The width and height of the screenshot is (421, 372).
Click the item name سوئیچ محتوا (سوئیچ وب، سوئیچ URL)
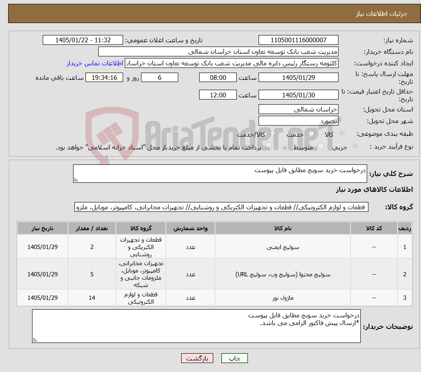click(x=283, y=274)
